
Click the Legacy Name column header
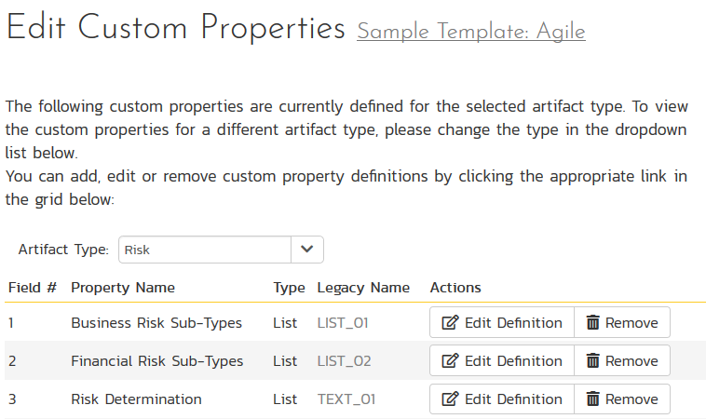point(363,288)
